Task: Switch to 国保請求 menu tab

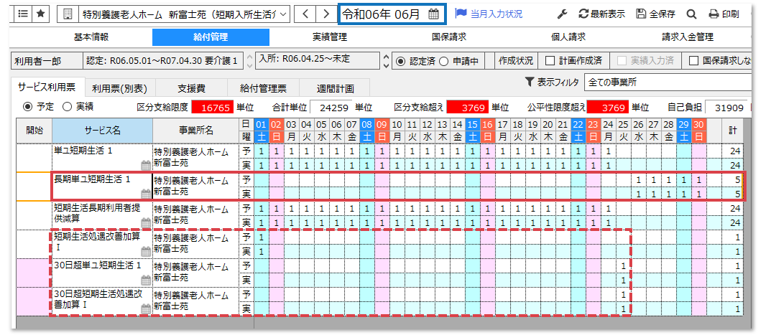Action: (x=449, y=37)
